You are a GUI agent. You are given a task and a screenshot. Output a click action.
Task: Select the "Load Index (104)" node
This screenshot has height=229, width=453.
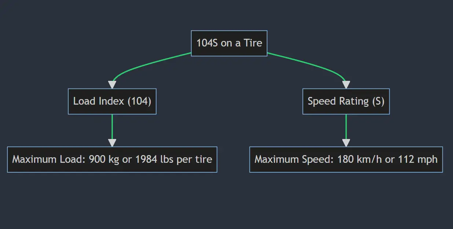[x=112, y=101]
